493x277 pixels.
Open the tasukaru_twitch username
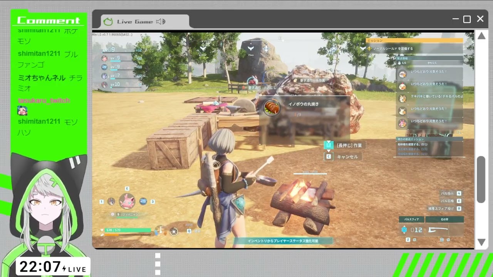44,100
